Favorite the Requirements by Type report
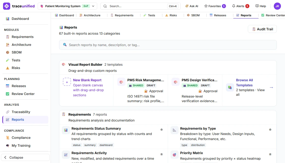The image size is (285, 163). pos(270,130)
